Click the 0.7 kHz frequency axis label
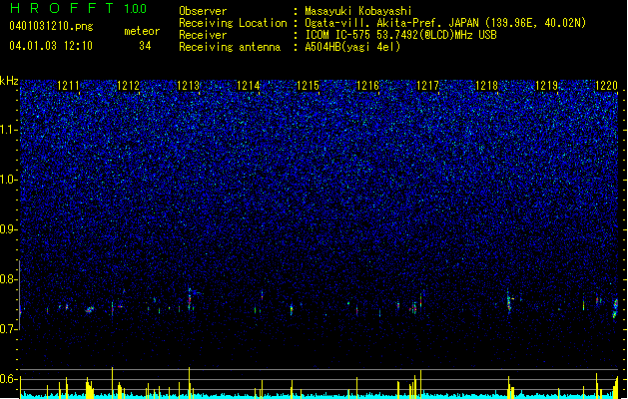Screen dimensions: 628x399 click(8, 329)
